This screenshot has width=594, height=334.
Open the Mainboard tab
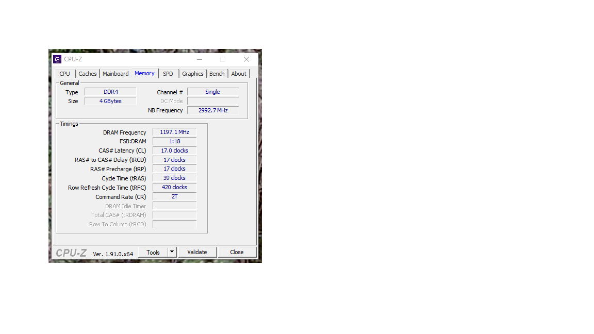pyautogui.click(x=115, y=74)
